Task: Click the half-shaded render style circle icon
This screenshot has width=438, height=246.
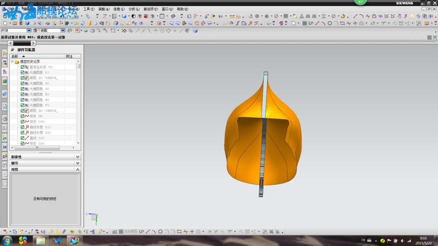Action: (133, 16)
